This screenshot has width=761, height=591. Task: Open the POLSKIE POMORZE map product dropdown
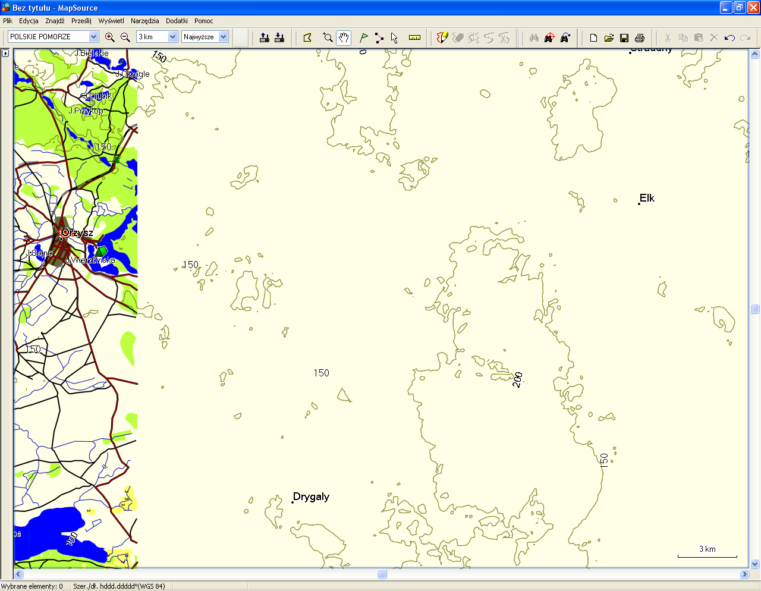[93, 37]
